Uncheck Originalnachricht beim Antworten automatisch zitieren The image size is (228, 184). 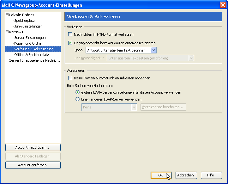click(70, 43)
